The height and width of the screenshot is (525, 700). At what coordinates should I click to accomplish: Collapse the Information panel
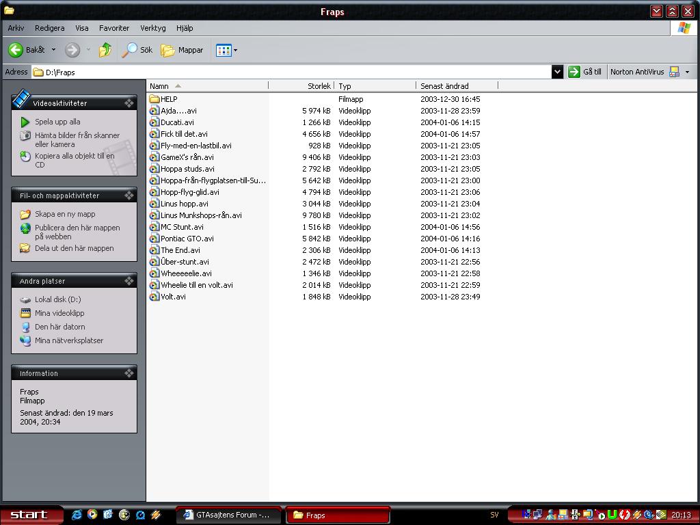[x=129, y=373]
